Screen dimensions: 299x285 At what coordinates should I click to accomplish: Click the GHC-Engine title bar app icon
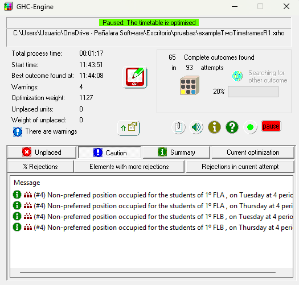pyautogui.click(x=8, y=6)
